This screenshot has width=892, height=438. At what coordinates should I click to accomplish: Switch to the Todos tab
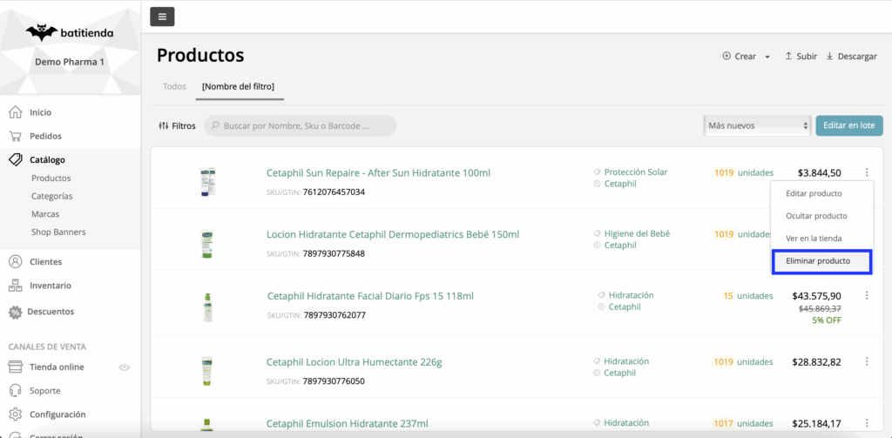[174, 86]
